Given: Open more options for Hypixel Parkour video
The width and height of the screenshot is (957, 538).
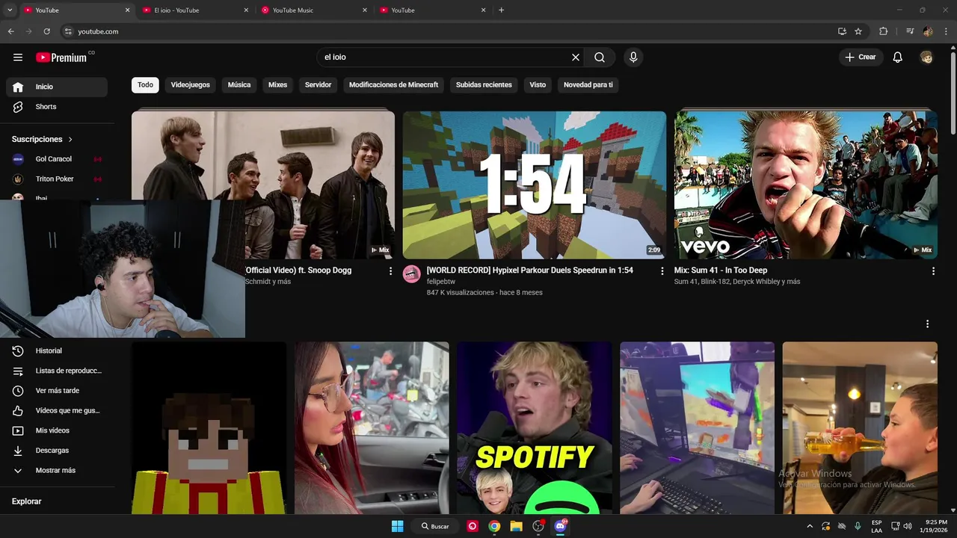Looking at the screenshot, I should click(x=662, y=271).
